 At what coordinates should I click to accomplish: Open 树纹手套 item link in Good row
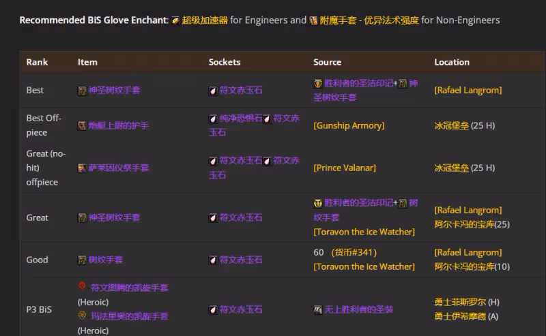[x=106, y=260]
